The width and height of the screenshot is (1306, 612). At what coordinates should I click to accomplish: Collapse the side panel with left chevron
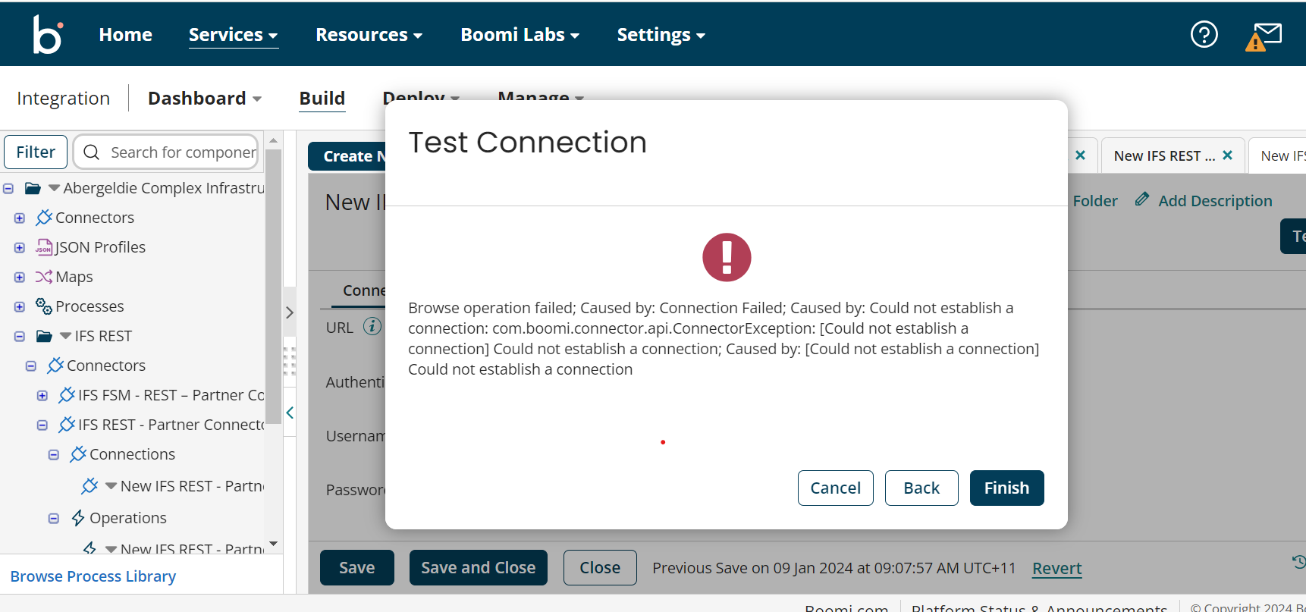290,413
